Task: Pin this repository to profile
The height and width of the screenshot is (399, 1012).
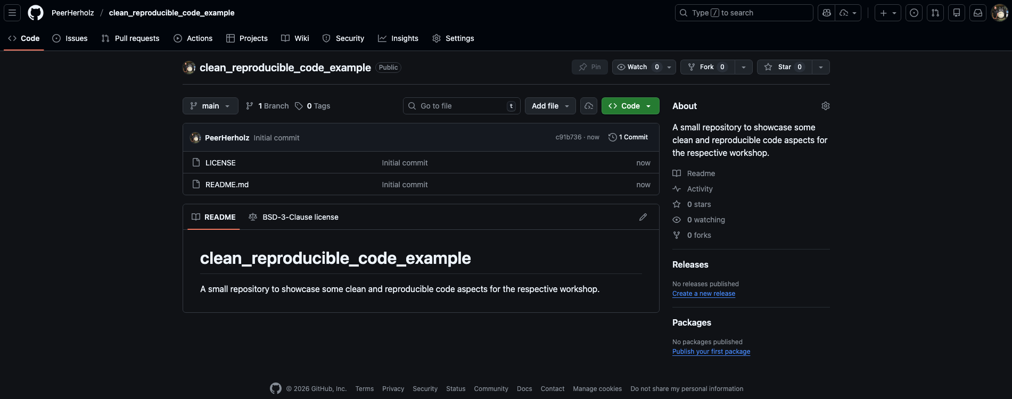Action: [x=590, y=67]
